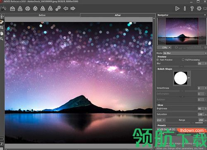Expand the Bokeh Shape dropdown arrow
Viewport: 207px width, 150px height.
189,78
